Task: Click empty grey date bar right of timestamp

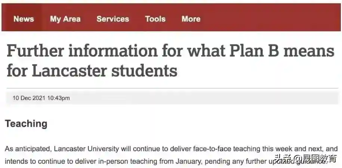Action: click(x=206, y=98)
